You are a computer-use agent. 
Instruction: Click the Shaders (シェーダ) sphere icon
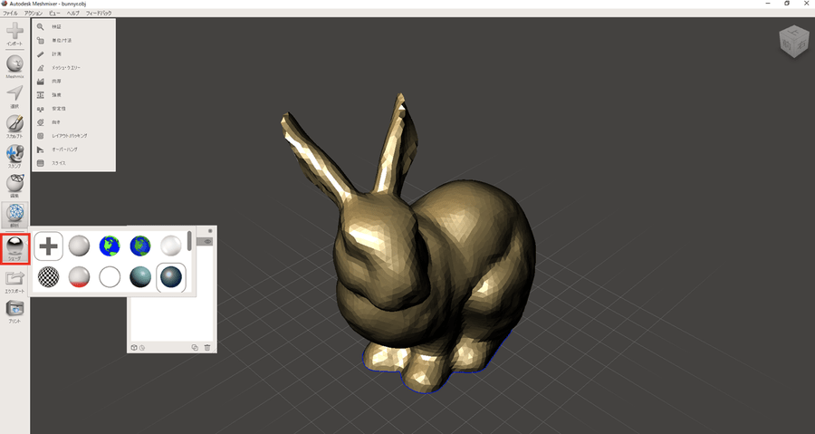[14, 246]
